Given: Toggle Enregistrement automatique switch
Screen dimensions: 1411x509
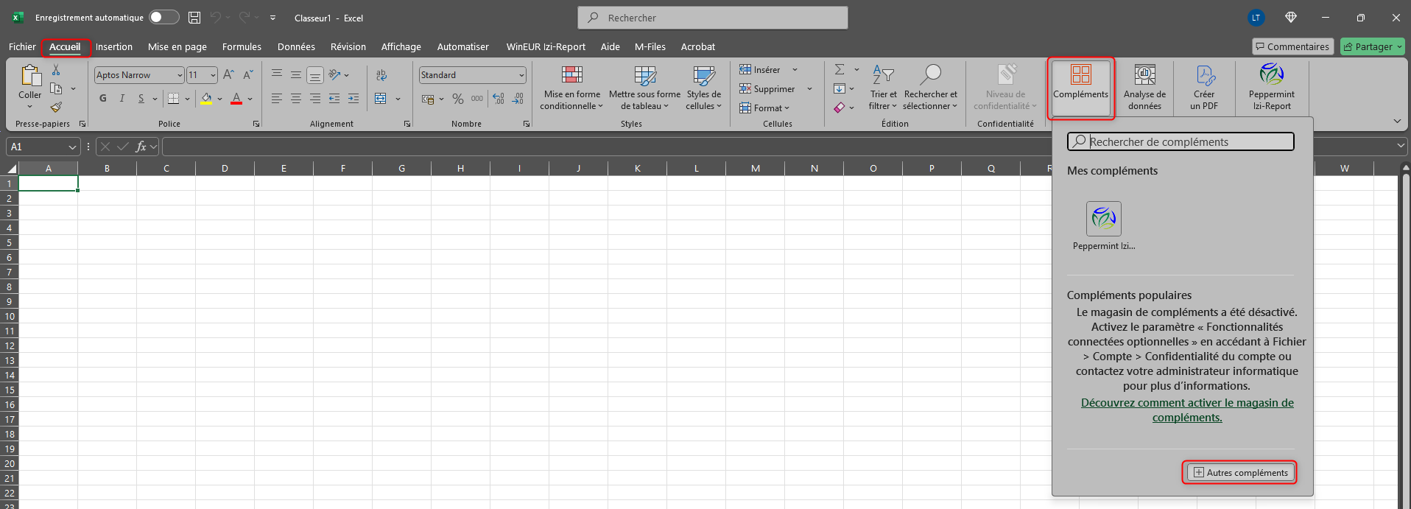Looking at the screenshot, I should pos(164,17).
